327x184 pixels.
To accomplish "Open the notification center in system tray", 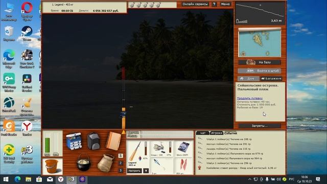I will point(318,179).
